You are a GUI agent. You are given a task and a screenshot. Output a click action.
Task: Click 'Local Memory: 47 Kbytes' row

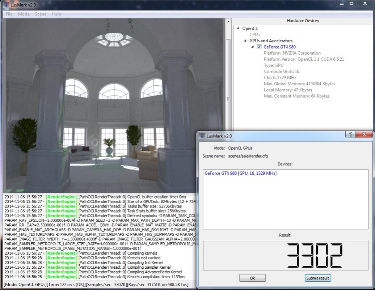tap(288, 90)
